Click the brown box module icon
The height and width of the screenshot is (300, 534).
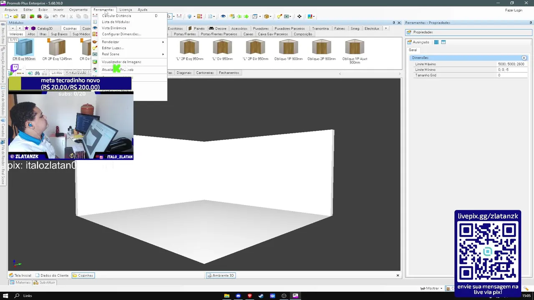[266, 17]
